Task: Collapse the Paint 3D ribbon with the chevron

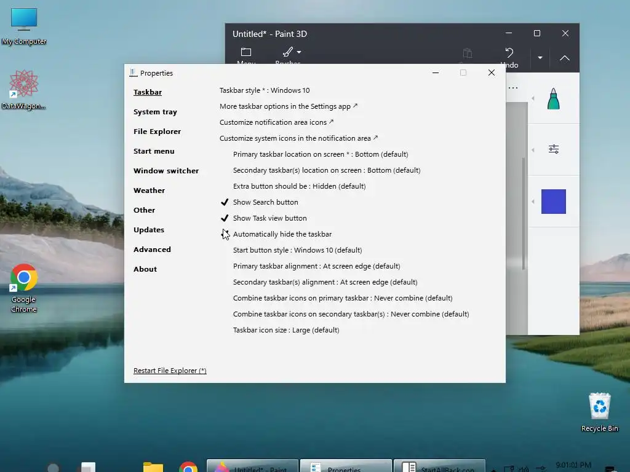Action: [565, 58]
